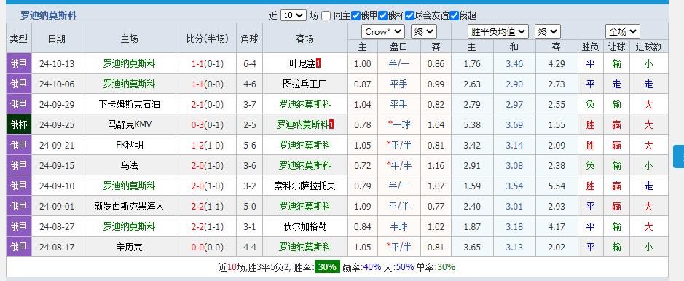Screen dimensions: 684x281
Task: Click corner count 6-4 cell
Action: coord(250,63)
